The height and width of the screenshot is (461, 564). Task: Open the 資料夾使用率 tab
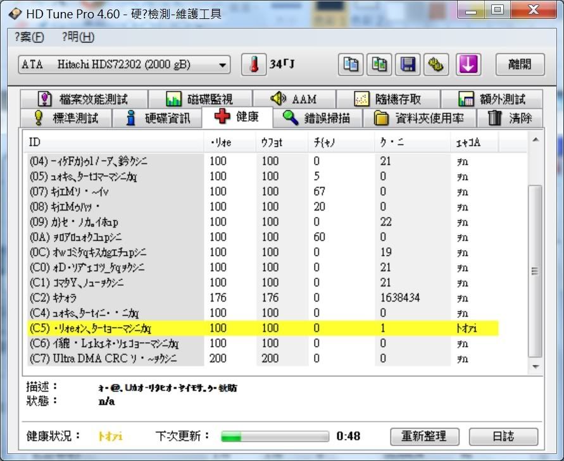tap(420, 118)
